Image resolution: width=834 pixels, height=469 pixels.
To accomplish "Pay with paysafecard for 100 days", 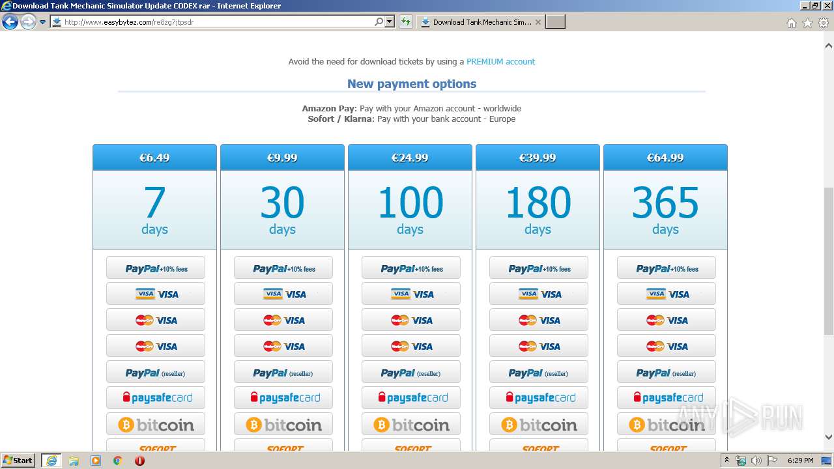I will 411,398.
